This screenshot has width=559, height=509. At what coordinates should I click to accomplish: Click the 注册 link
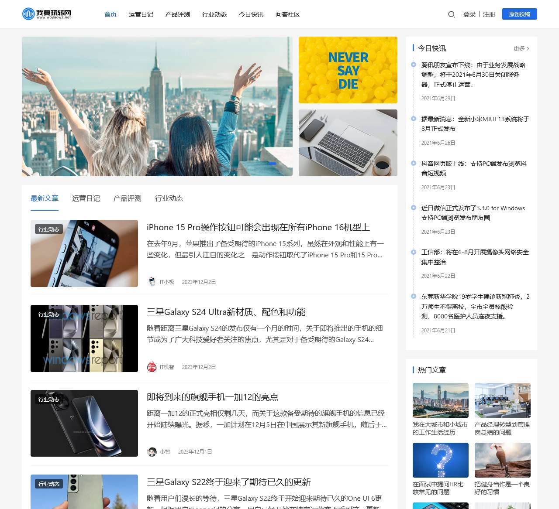click(x=489, y=14)
